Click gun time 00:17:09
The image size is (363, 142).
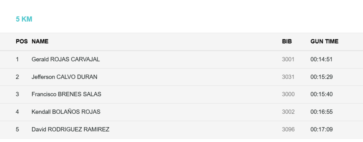[x=321, y=129]
